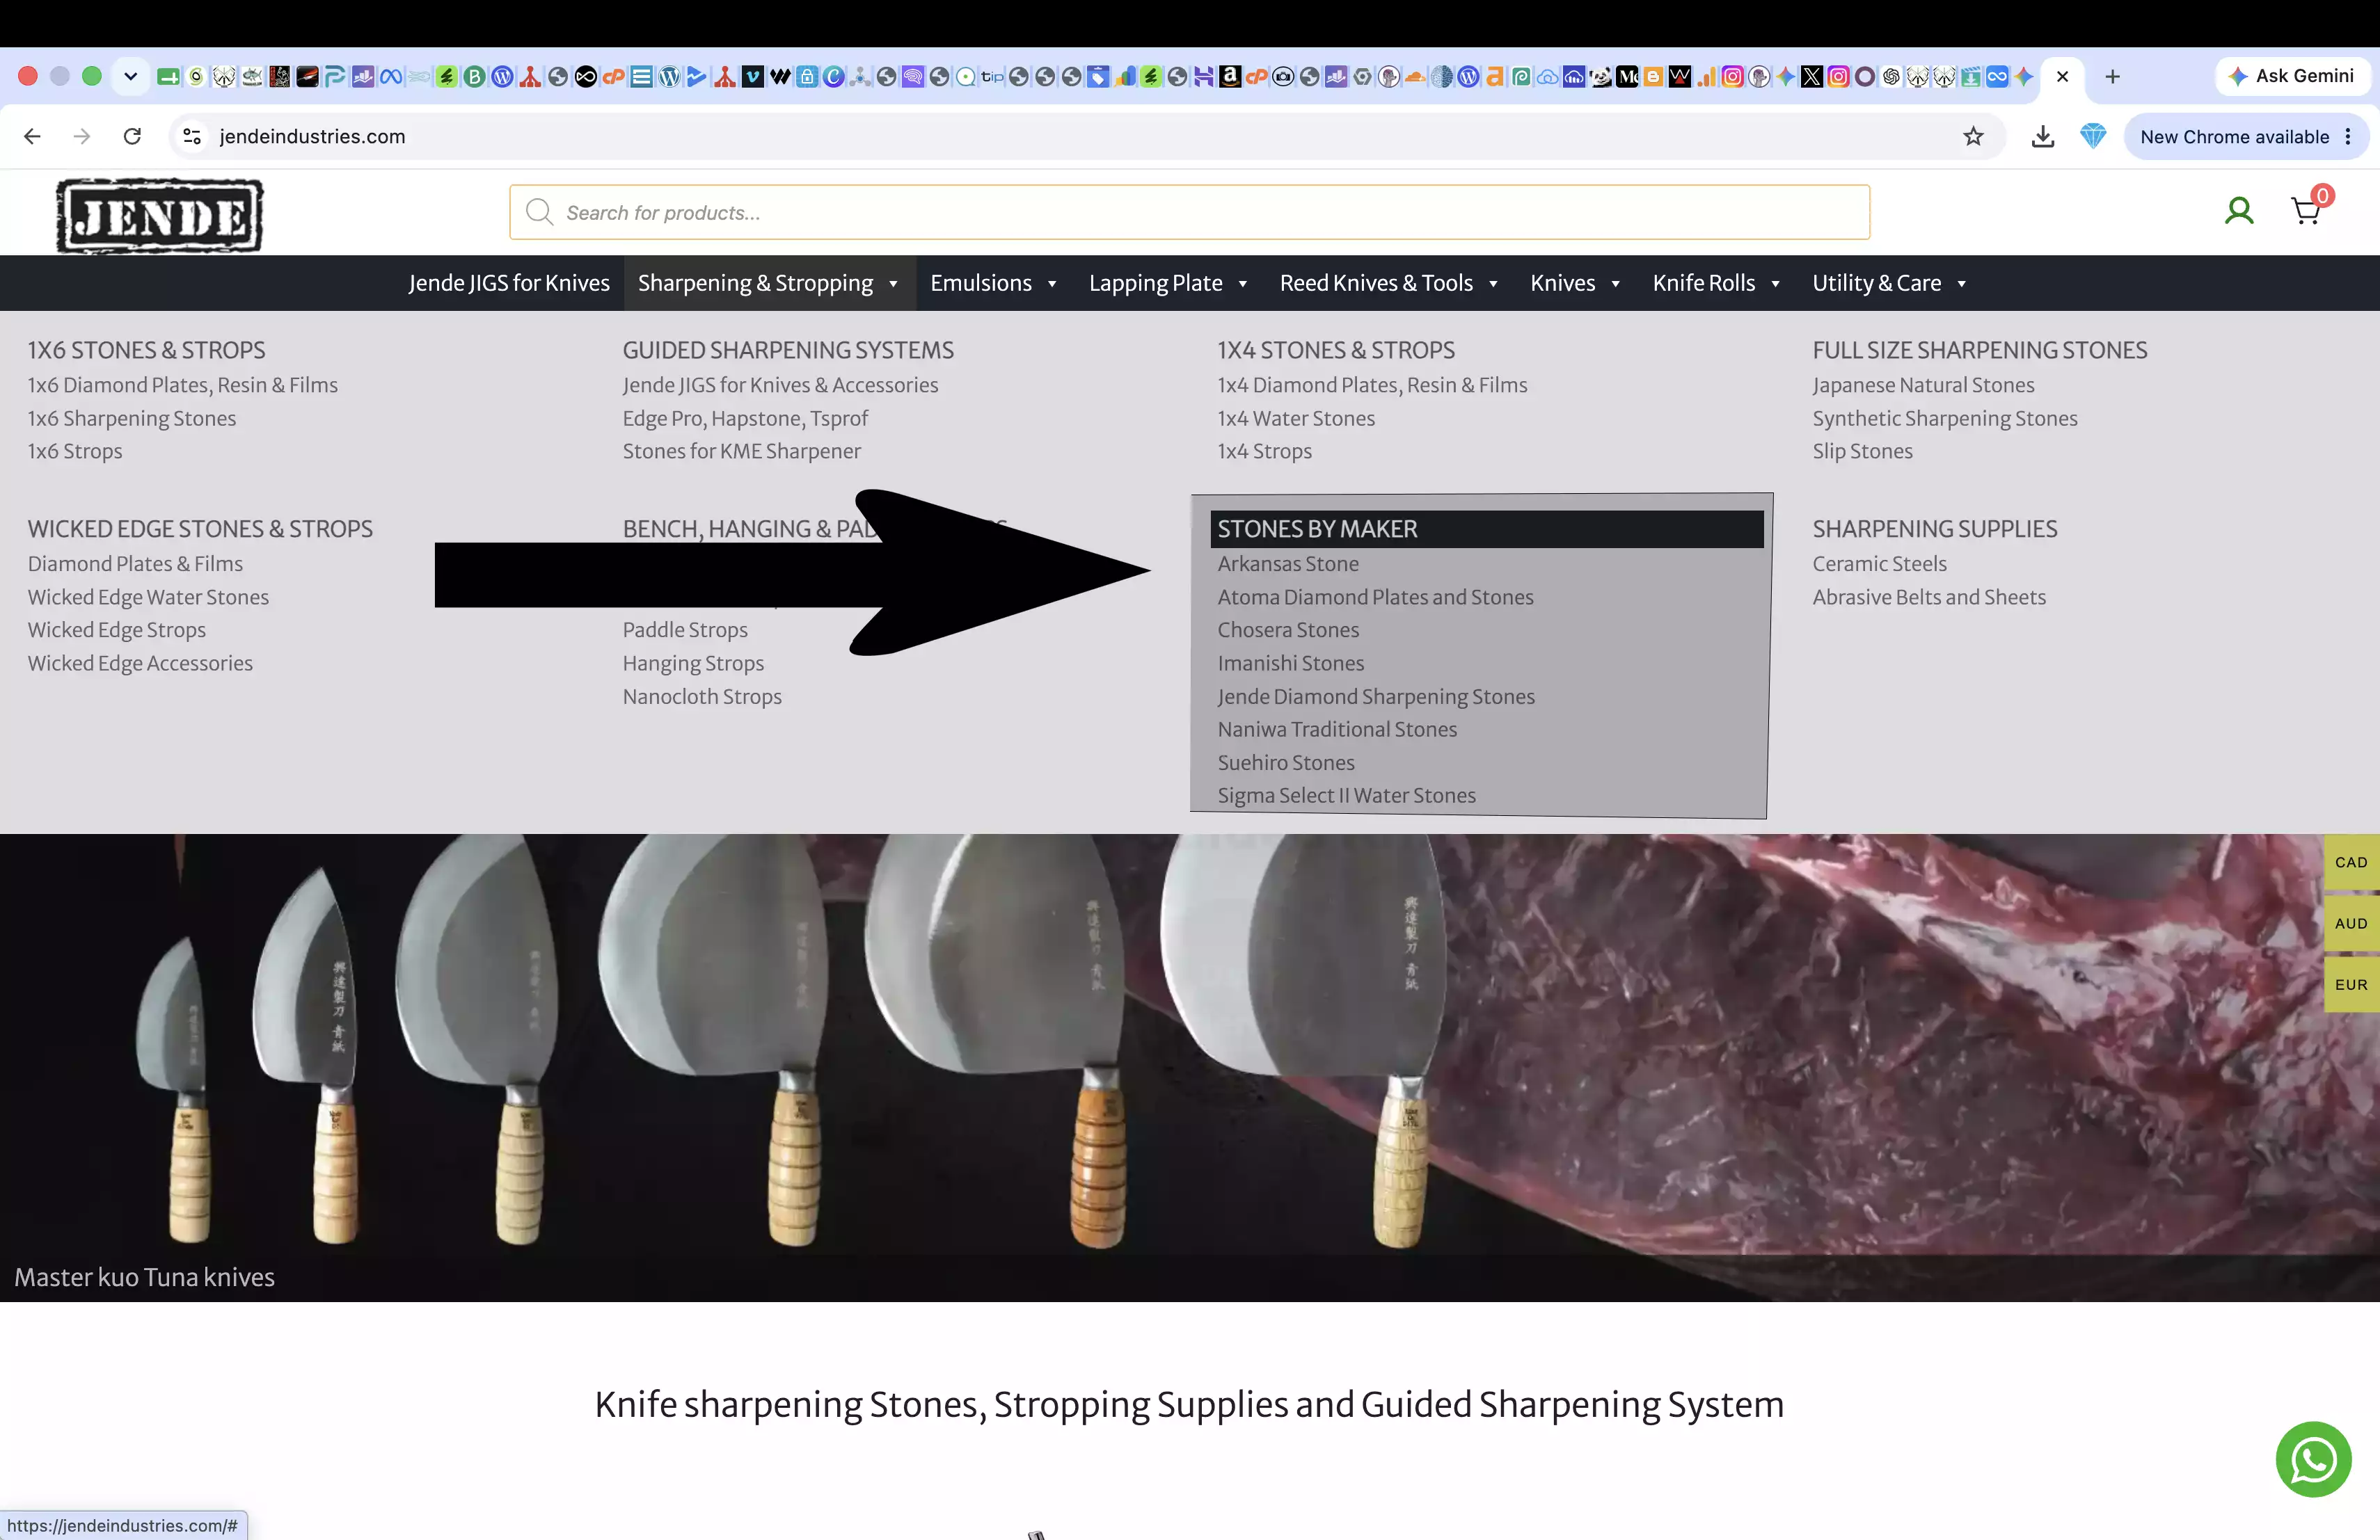Open WICKED EDGE STONES & STROPS heading
Screen dimensions: 2380x1540
tap(200, 529)
